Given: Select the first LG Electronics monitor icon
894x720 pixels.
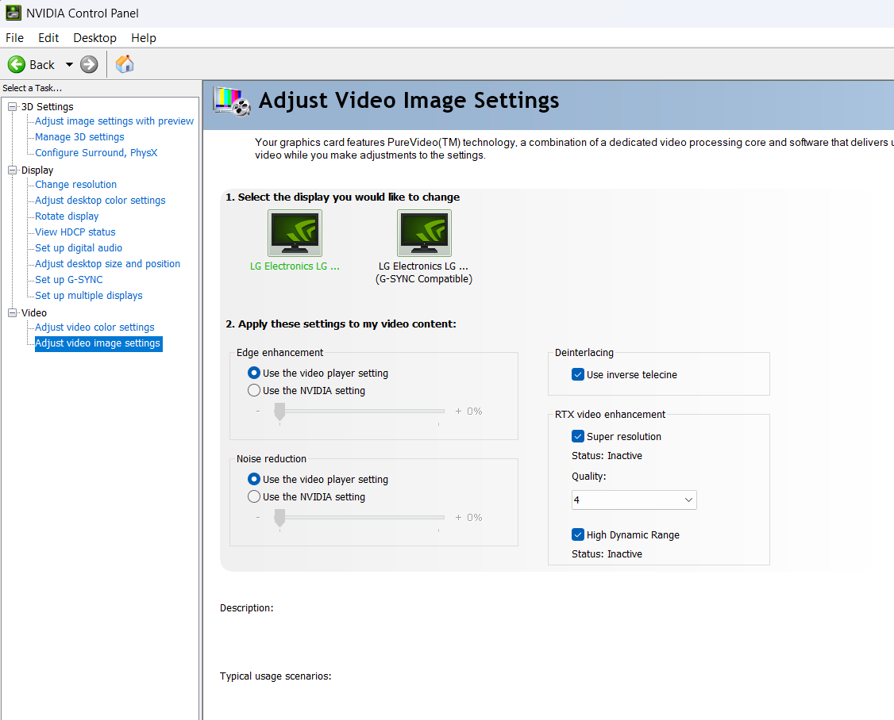Looking at the screenshot, I should [x=295, y=233].
